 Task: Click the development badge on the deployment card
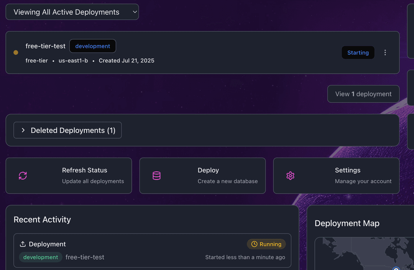[92, 46]
